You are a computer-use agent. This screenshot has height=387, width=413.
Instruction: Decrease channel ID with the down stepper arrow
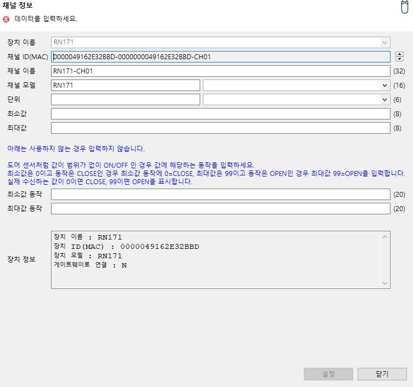399,59
